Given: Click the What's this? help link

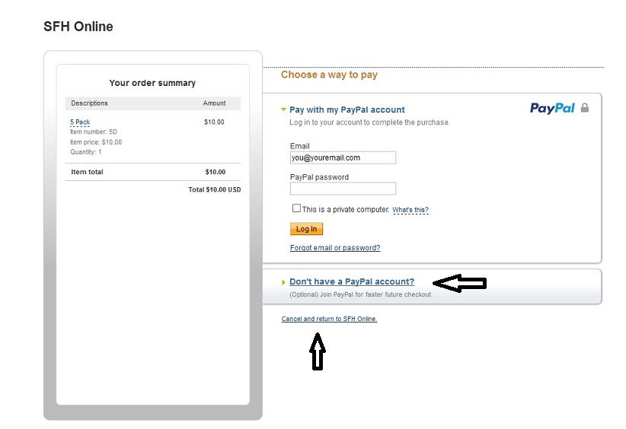Looking at the screenshot, I should point(410,210).
